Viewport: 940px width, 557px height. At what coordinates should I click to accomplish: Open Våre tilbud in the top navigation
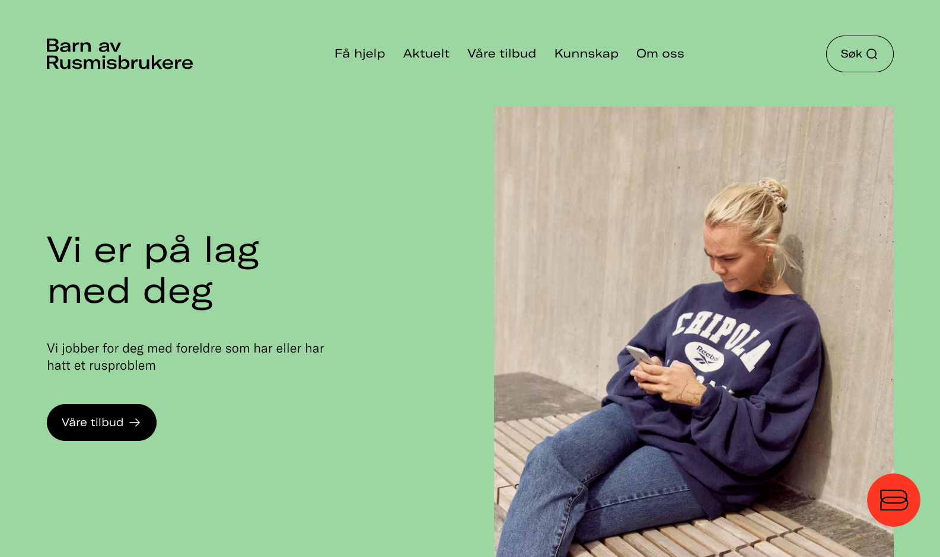pos(502,53)
